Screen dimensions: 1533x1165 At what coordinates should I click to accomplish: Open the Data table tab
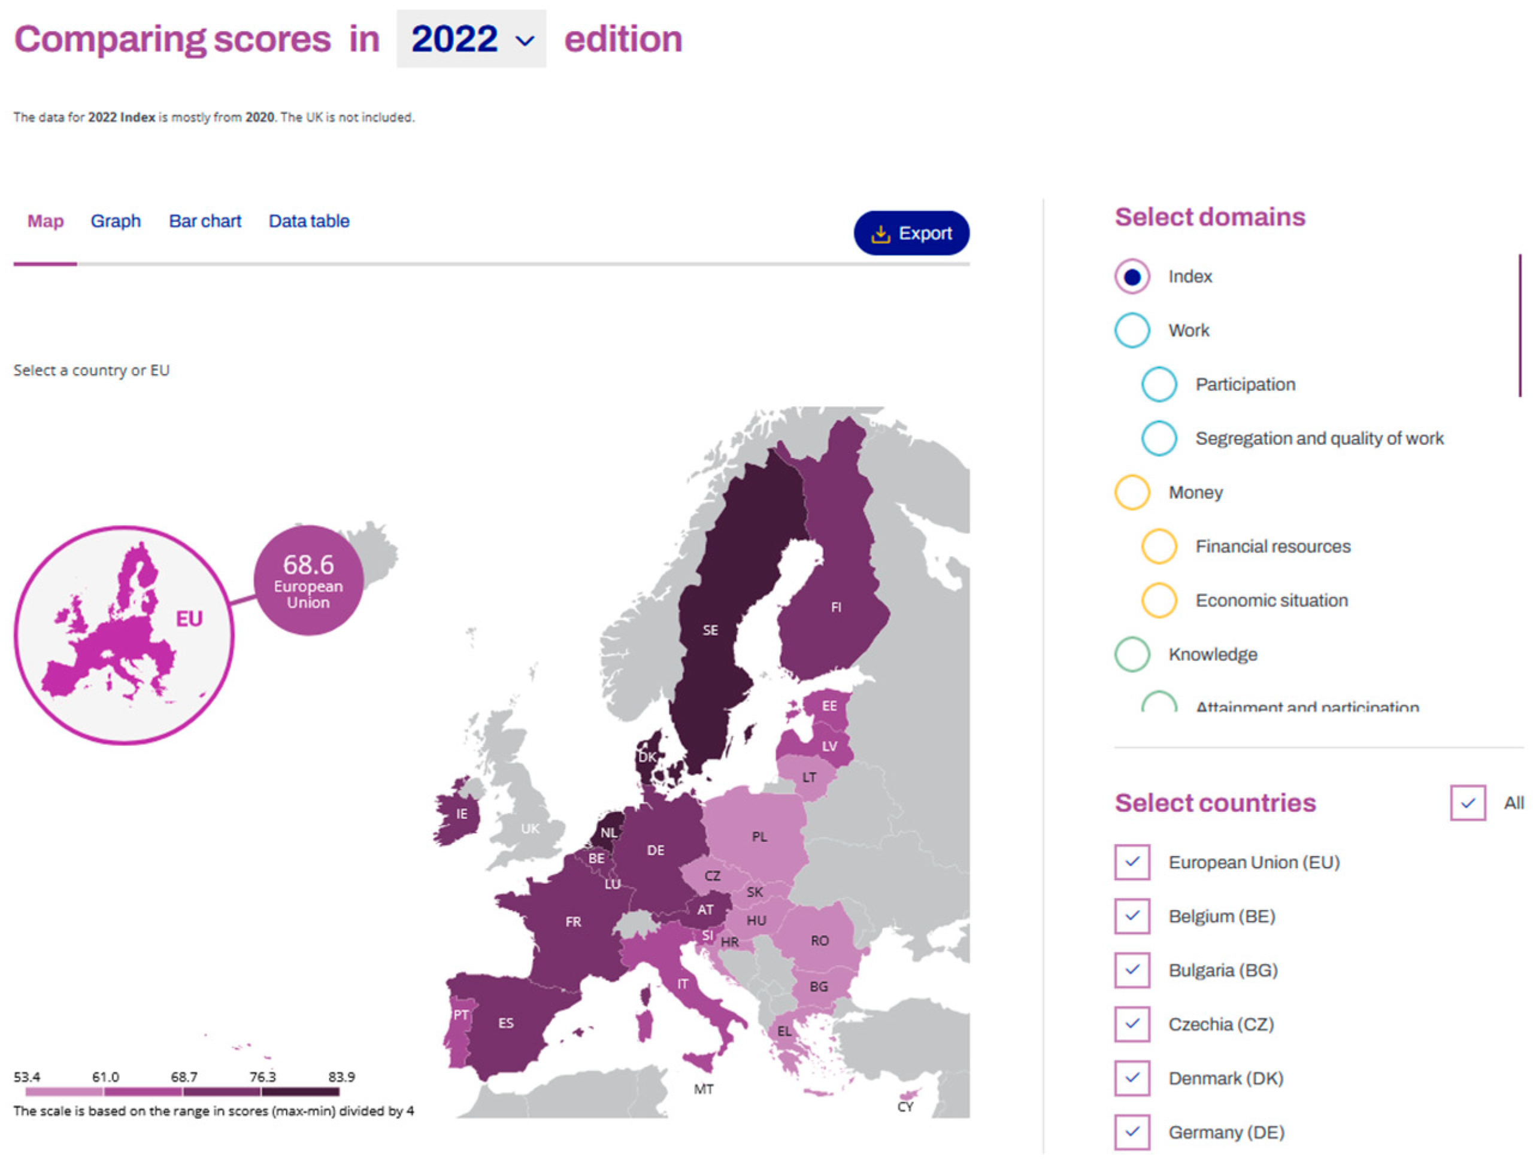pyautogui.click(x=308, y=222)
